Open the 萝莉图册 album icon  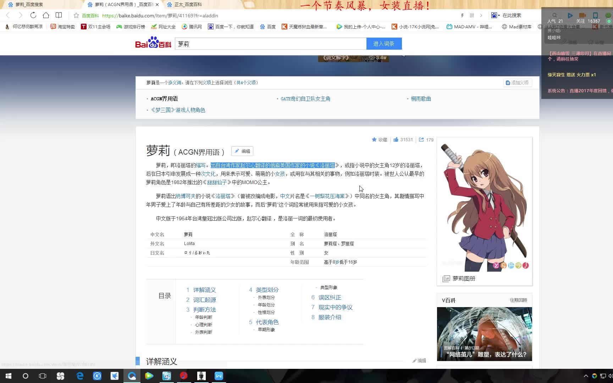[x=446, y=279]
